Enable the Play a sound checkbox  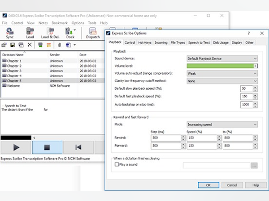pyautogui.click(x=117, y=165)
